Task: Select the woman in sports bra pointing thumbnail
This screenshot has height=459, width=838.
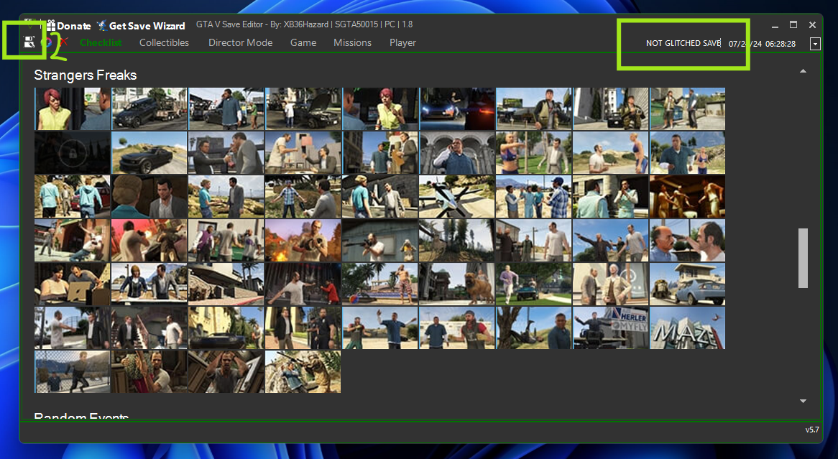Action: 534,153
